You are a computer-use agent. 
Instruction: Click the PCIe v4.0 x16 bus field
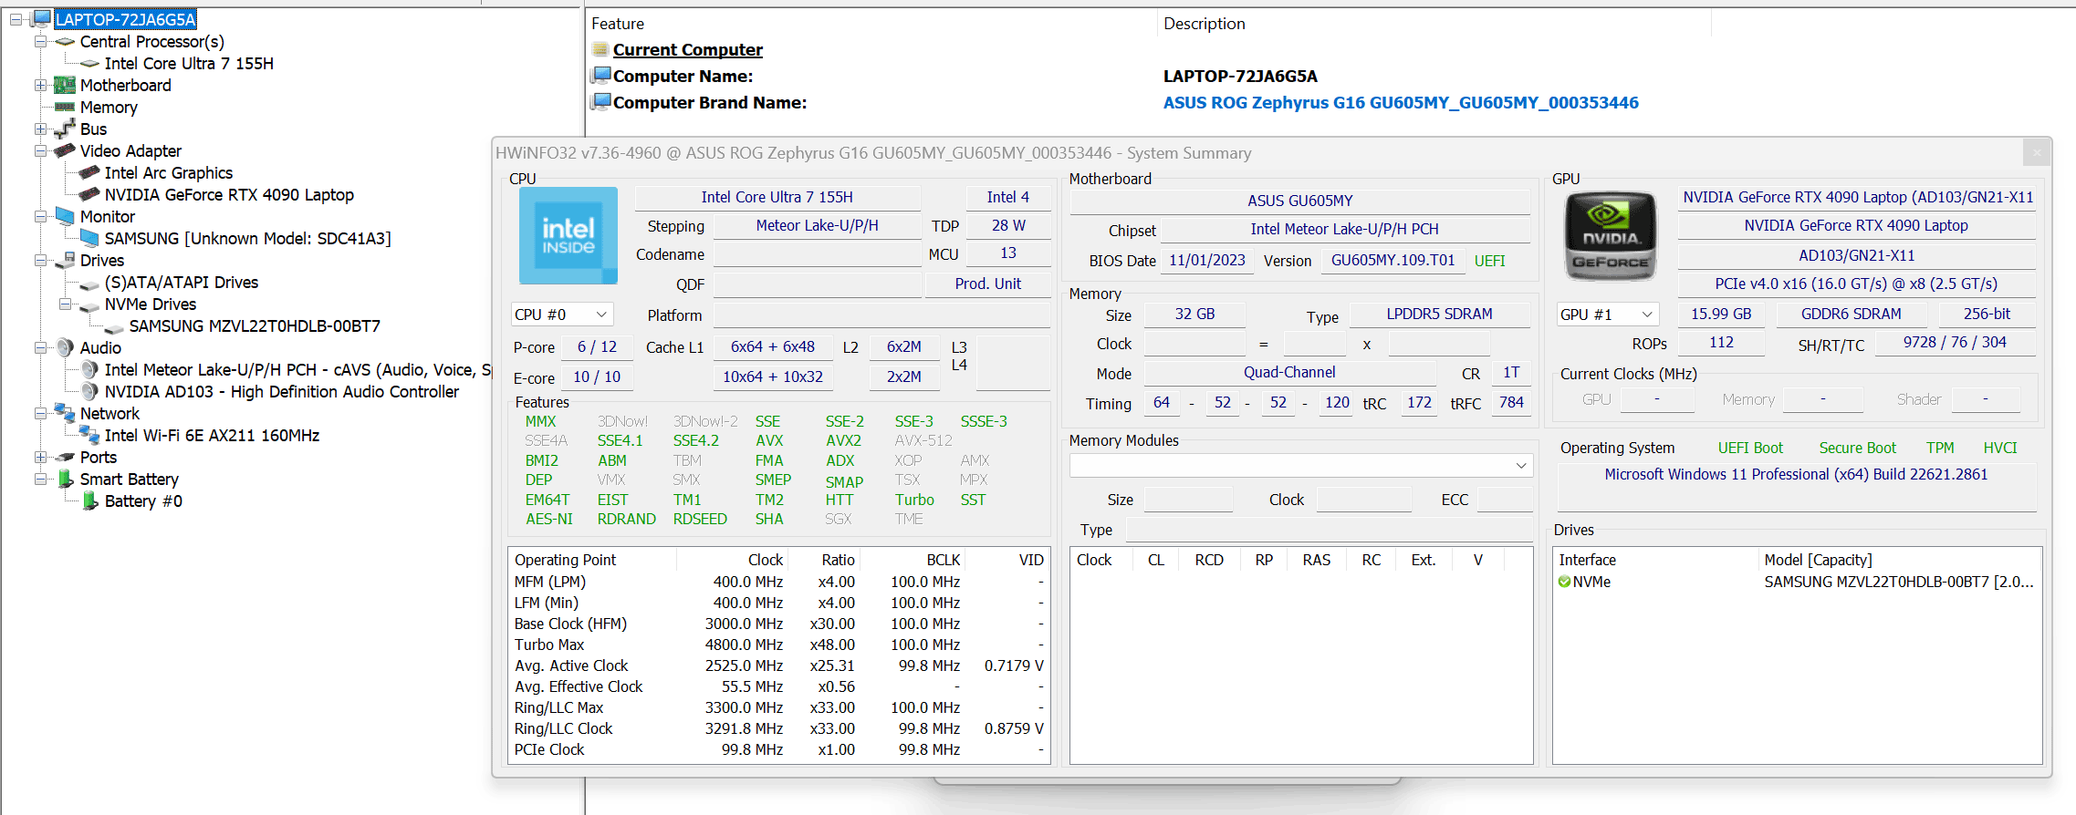click(1856, 284)
